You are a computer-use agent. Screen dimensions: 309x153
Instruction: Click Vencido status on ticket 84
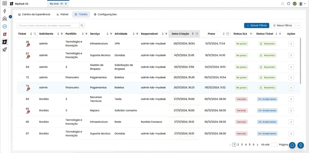[241, 99]
